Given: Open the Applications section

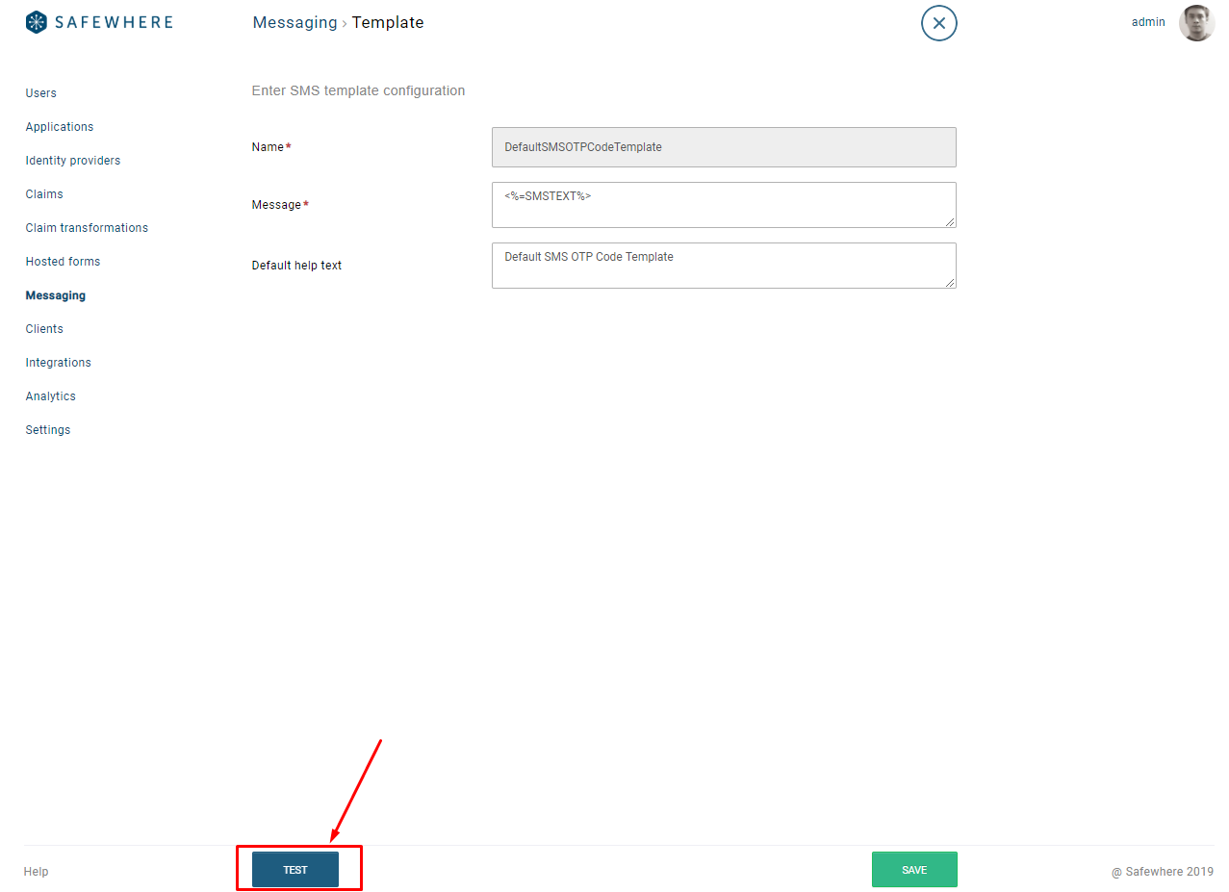Looking at the screenshot, I should 59,126.
